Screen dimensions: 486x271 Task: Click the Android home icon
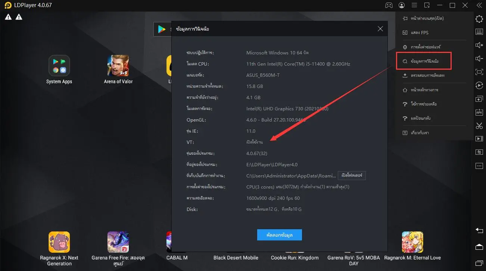[x=479, y=247]
